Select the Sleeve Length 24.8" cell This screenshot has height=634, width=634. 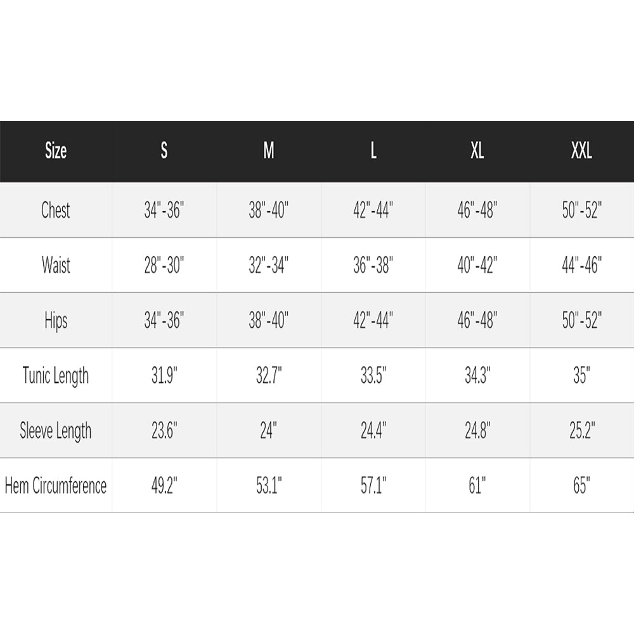coord(477,430)
